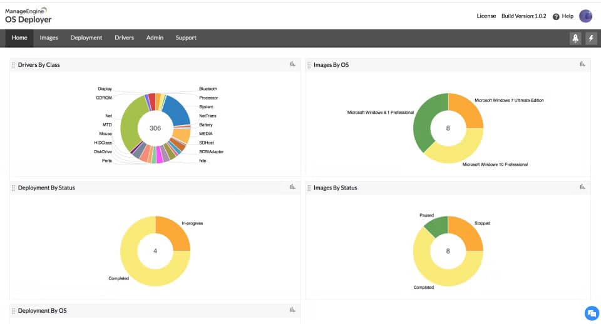Switch chart type for Deployment By OS

(292, 310)
